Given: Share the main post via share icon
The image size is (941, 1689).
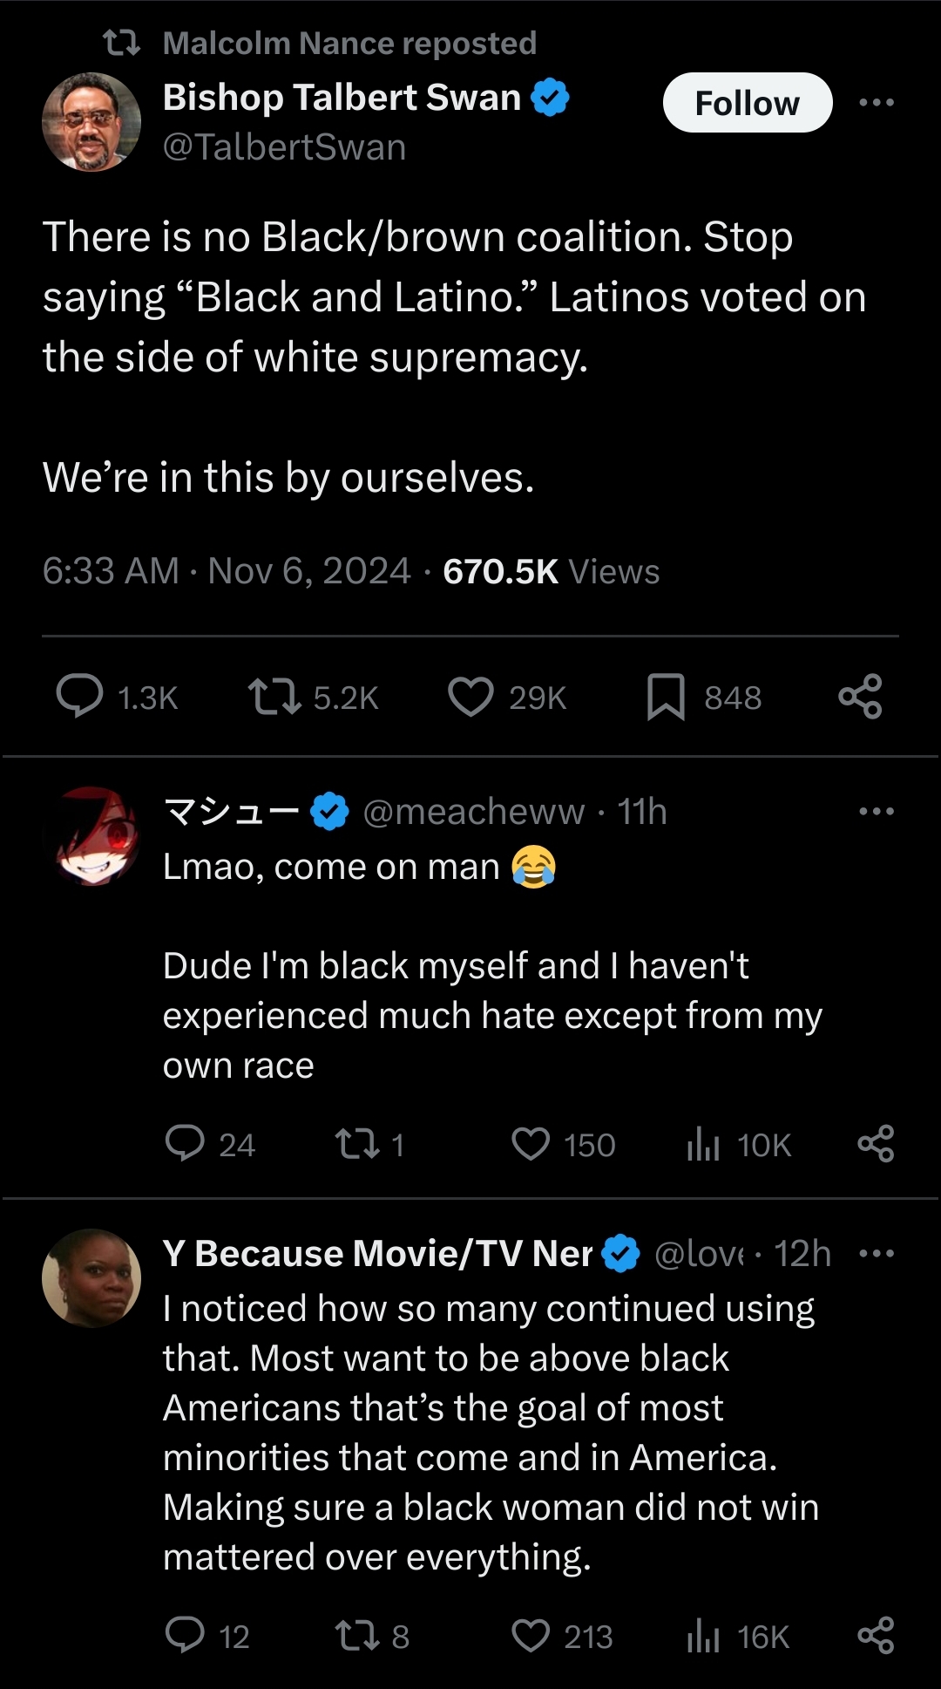Looking at the screenshot, I should [860, 697].
